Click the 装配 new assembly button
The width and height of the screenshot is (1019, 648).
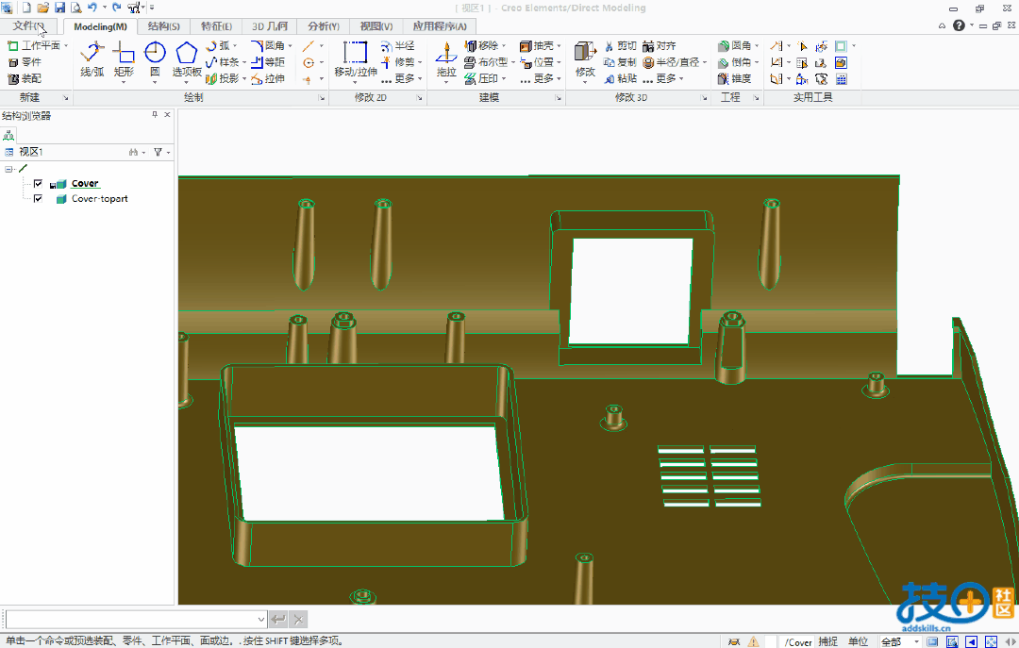point(25,78)
